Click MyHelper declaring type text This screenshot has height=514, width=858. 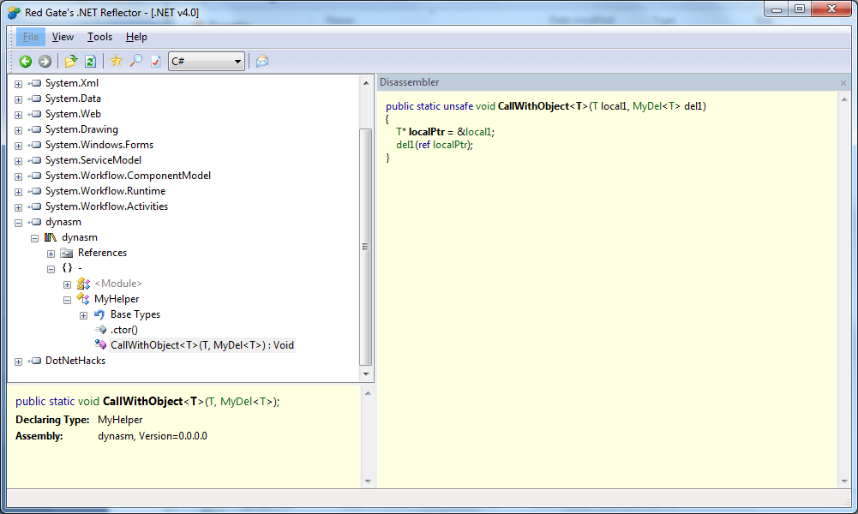point(120,420)
